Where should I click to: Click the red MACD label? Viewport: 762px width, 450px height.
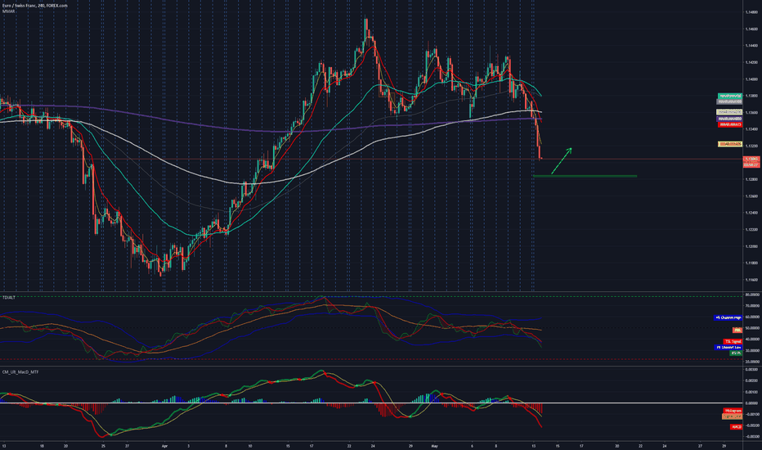coord(736,426)
